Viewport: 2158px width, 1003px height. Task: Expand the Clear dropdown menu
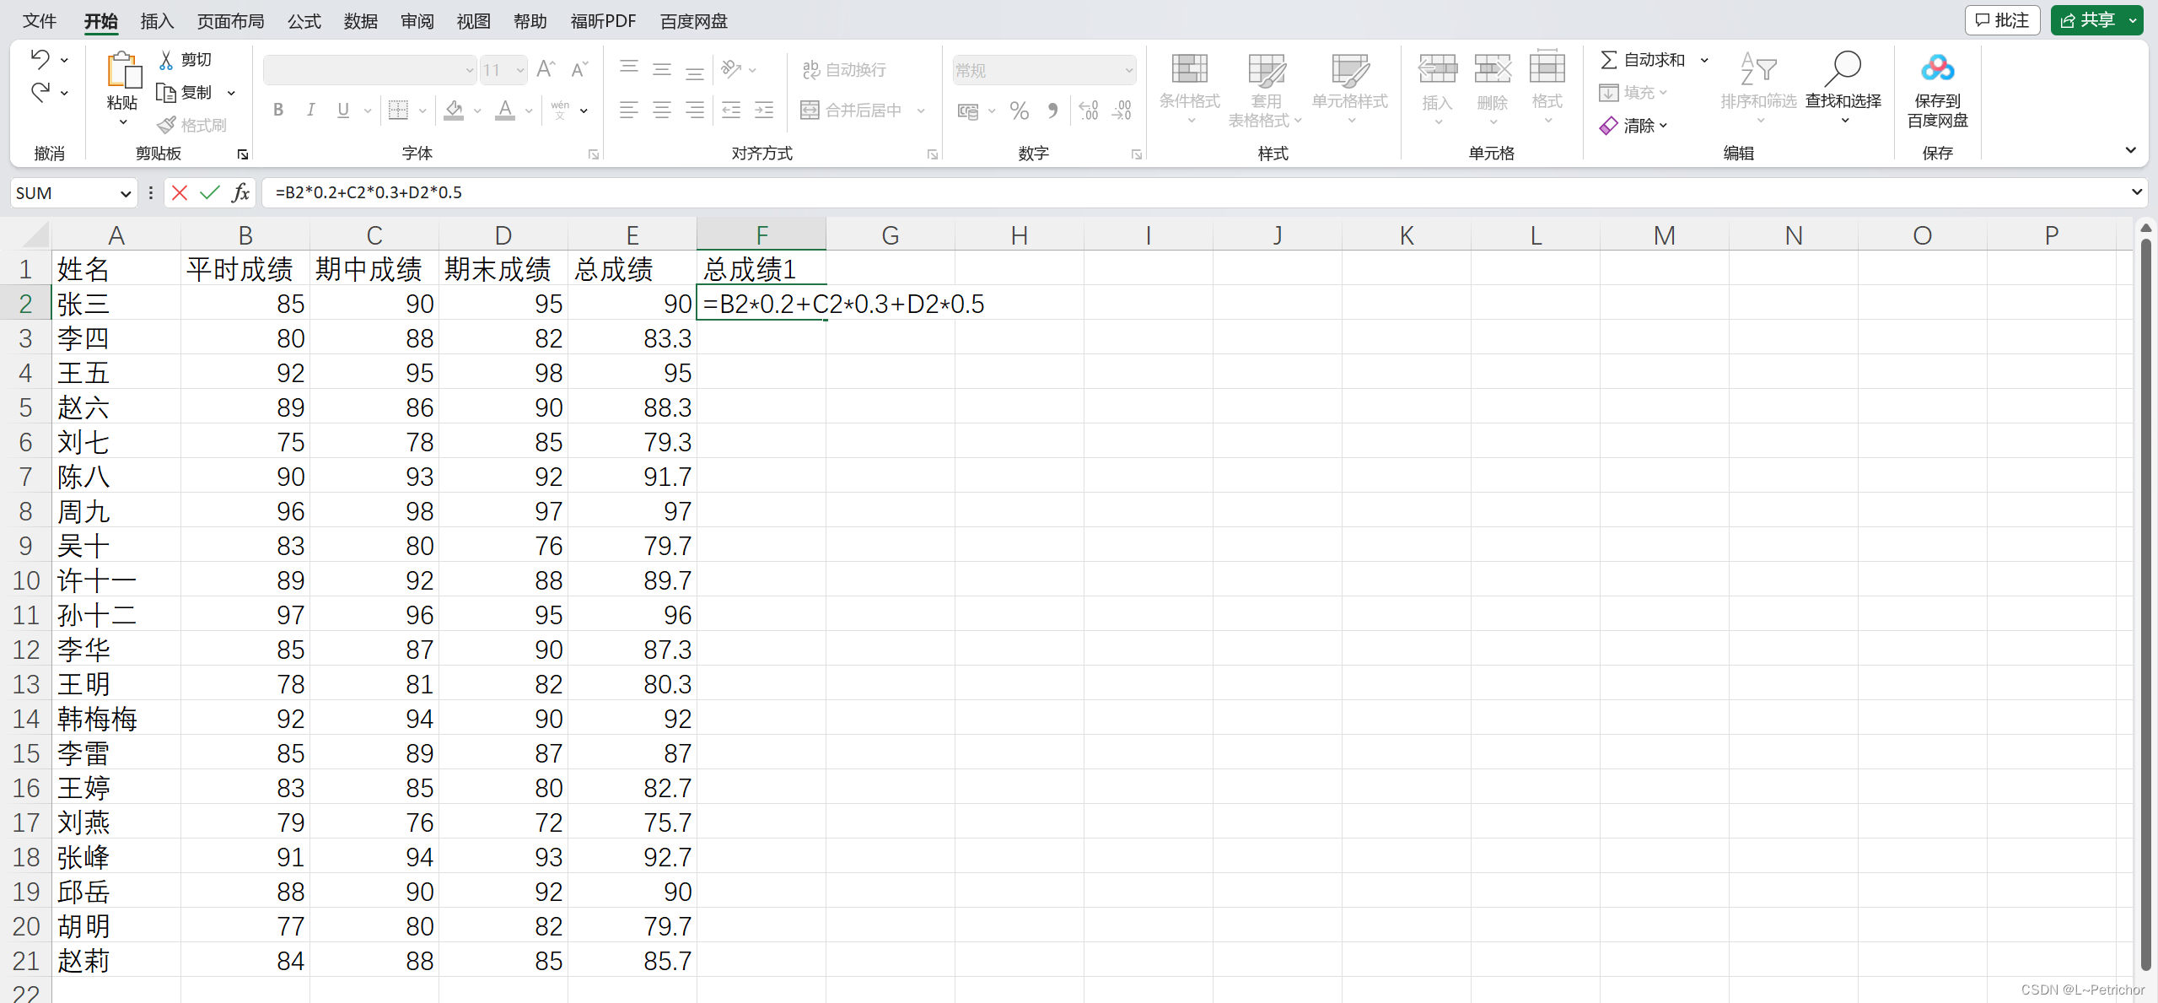tap(1663, 126)
